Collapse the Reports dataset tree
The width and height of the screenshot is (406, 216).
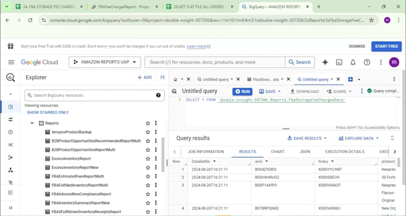pyautogui.click(x=32, y=123)
